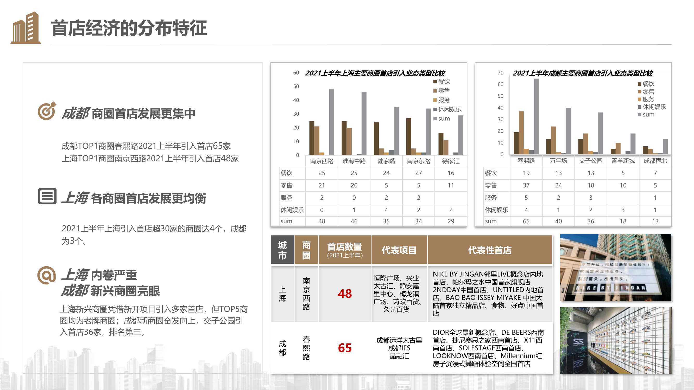Click the 首店数量 table header cell
This screenshot has height=390, width=694.
point(345,250)
